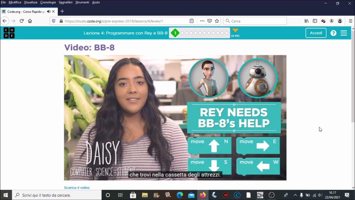Go to Firefox home page
This screenshot has width=355, height=200.
pos(30,21)
